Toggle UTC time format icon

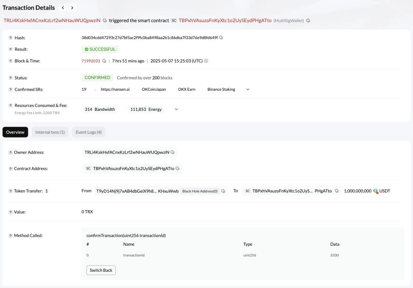206,61
